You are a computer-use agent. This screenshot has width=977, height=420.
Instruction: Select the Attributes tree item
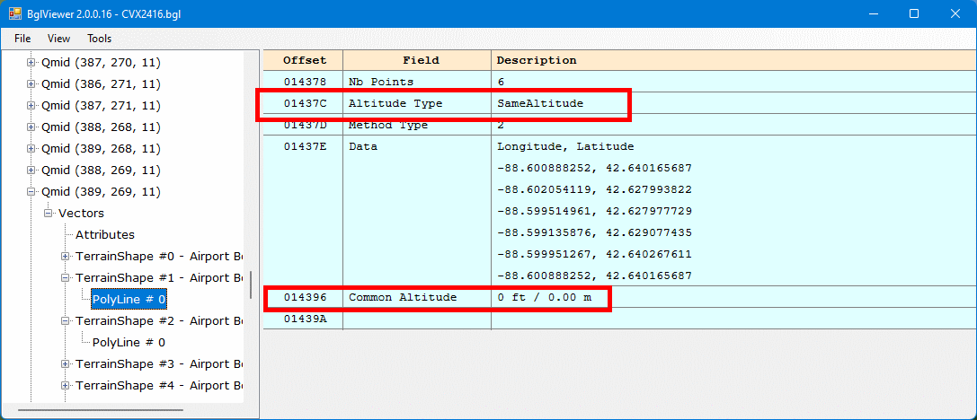click(104, 234)
